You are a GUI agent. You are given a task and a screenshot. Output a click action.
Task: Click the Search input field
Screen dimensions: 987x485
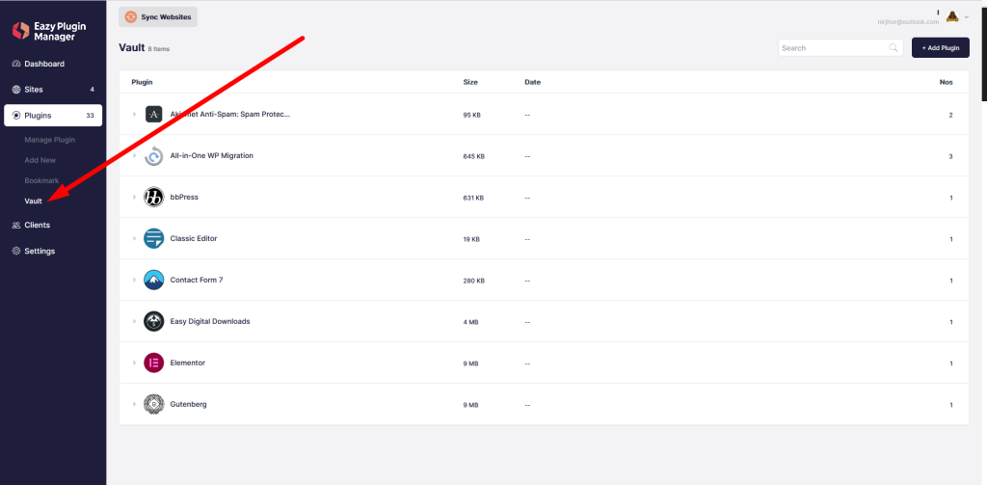pyautogui.click(x=840, y=48)
